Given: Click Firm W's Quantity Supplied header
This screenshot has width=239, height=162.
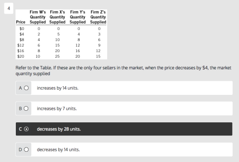Looking at the screenshot, I should point(38,17).
